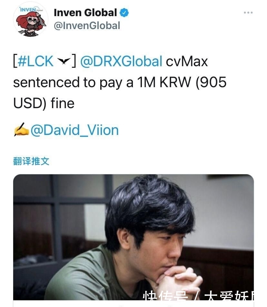Click the DRX wing logo emoji
The width and height of the screenshot is (267, 307).
point(64,61)
